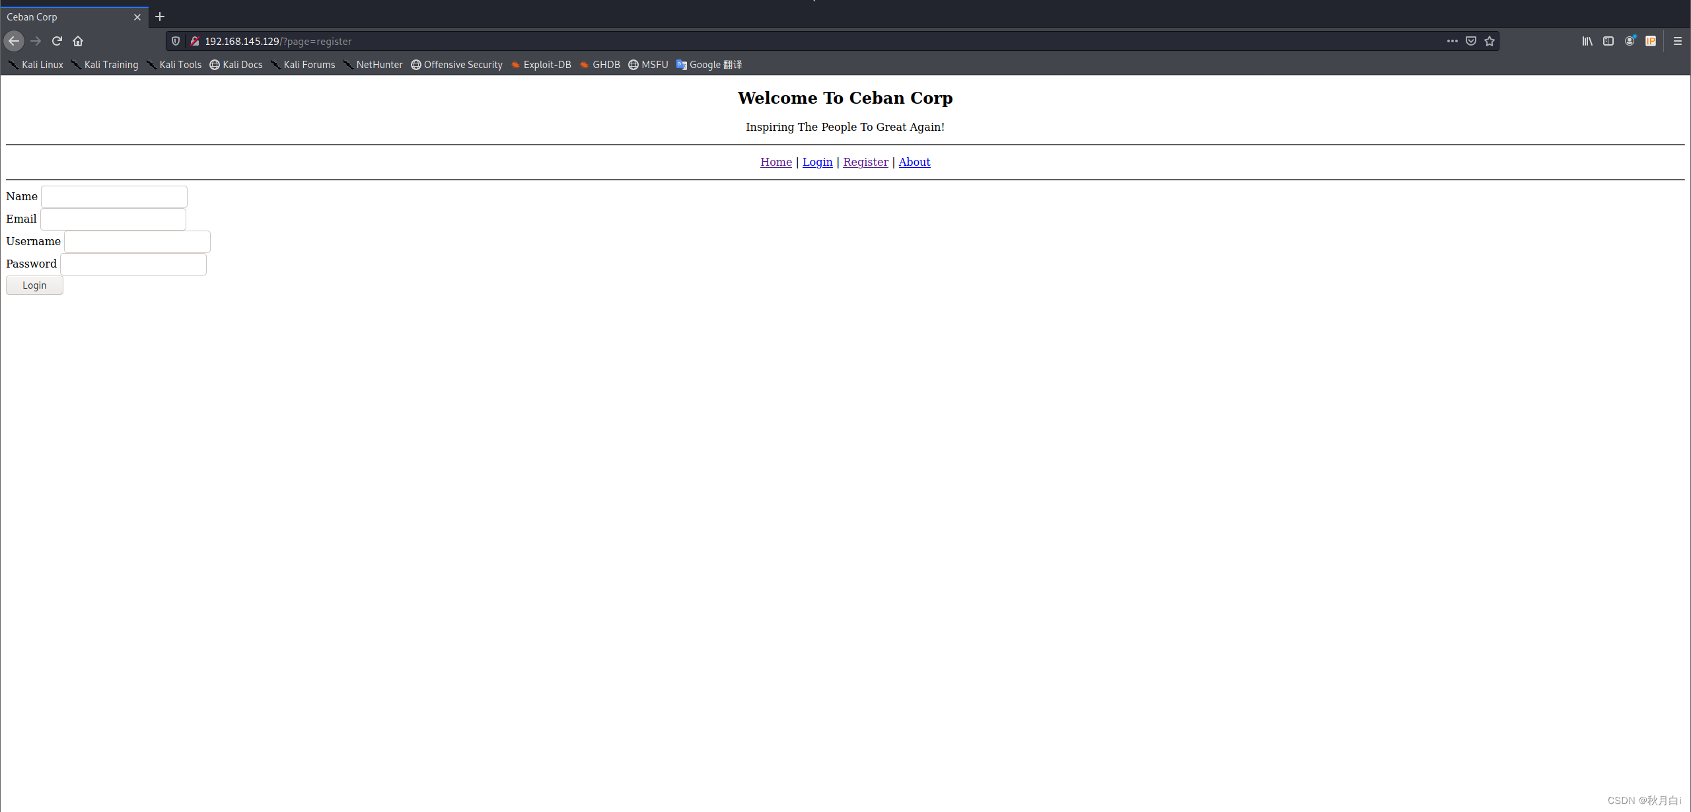Click the insecure connection lock icon
Viewport: 1691px width, 812px height.
[x=195, y=41]
